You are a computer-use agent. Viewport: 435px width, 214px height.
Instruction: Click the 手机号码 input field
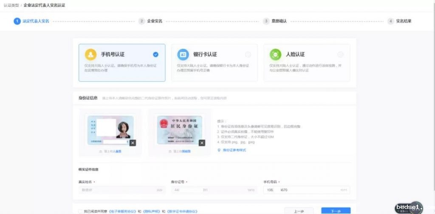click(306, 190)
